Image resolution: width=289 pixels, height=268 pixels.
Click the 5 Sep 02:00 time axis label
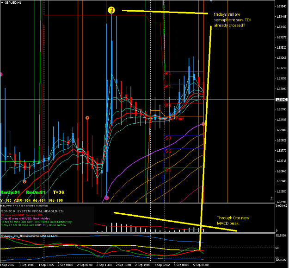point(181,265)
